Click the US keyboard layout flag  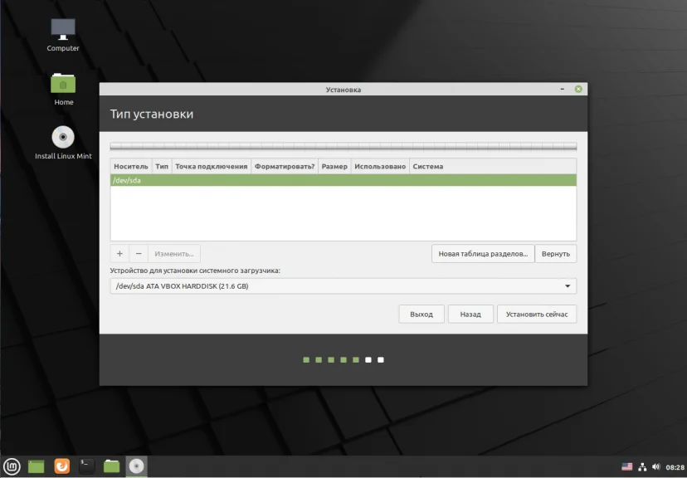pos(627,467)
